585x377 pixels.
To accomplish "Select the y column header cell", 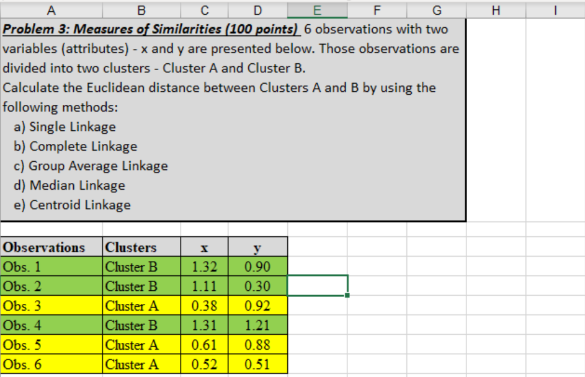I will tap(257, 246).
